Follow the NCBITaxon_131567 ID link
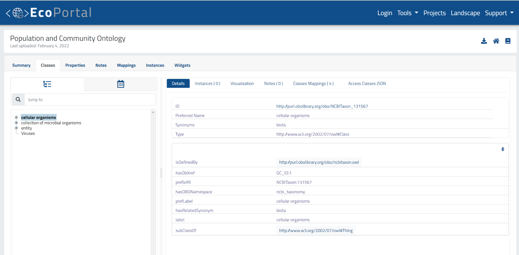The width and height of the screenshot is (519, 255). (x=322, y=106)
